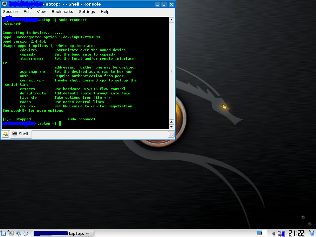Click the close session icon beside tab bar
Image resolution: width=316 pixels, height=237 pixels.
[x=171, y=135]
